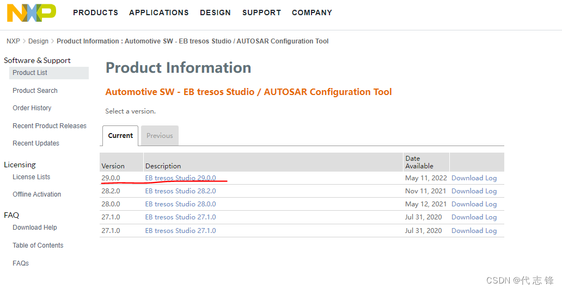Open EB tresos Studio 28.2.0 link

181,191
